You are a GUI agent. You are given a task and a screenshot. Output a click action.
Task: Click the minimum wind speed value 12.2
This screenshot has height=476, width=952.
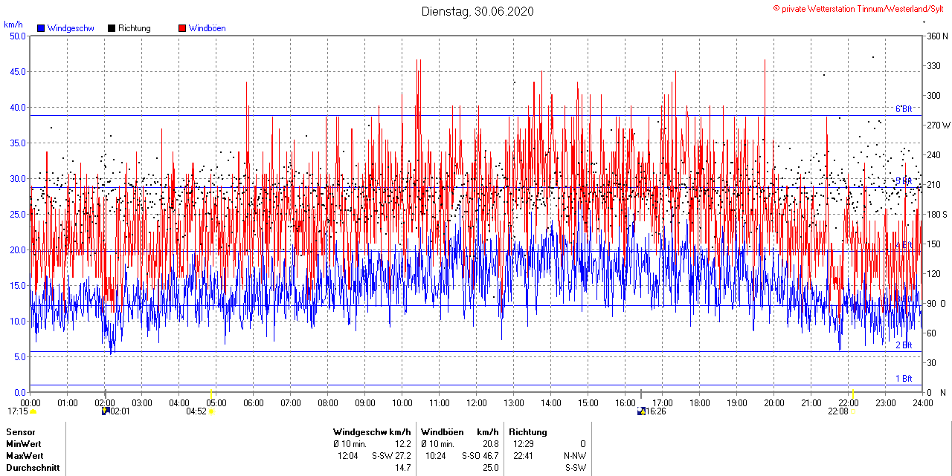pos(402,444)
